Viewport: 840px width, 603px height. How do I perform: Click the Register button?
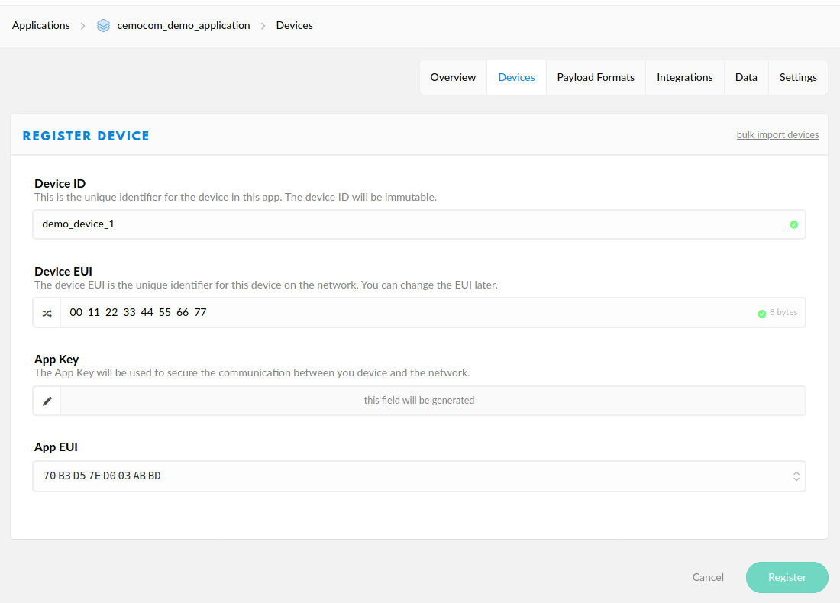[787, 577]
